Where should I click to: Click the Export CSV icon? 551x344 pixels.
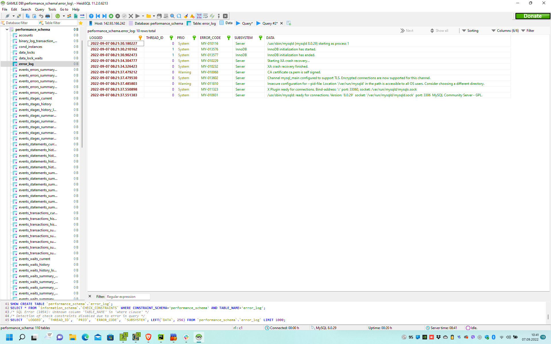(x=76, y=16)
